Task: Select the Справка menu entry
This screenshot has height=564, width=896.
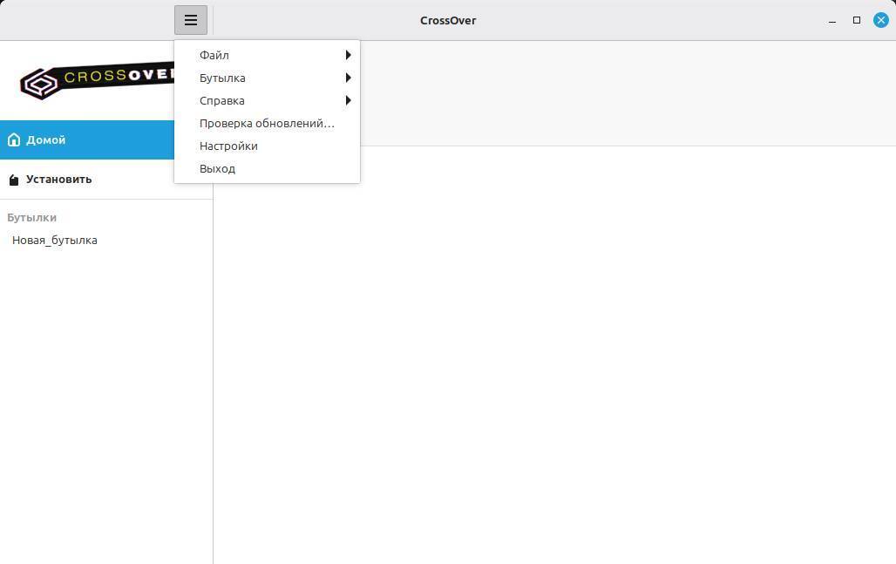Action: [221, 100]
